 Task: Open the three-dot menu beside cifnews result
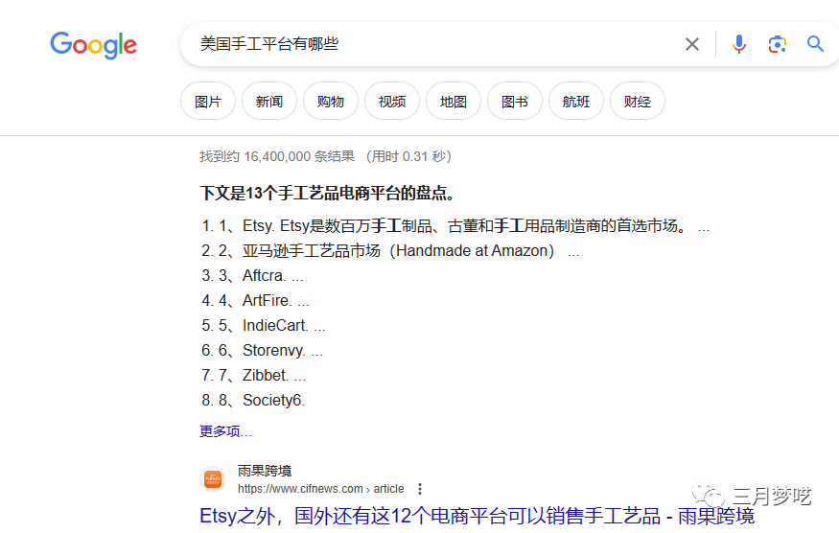(420, 489)
